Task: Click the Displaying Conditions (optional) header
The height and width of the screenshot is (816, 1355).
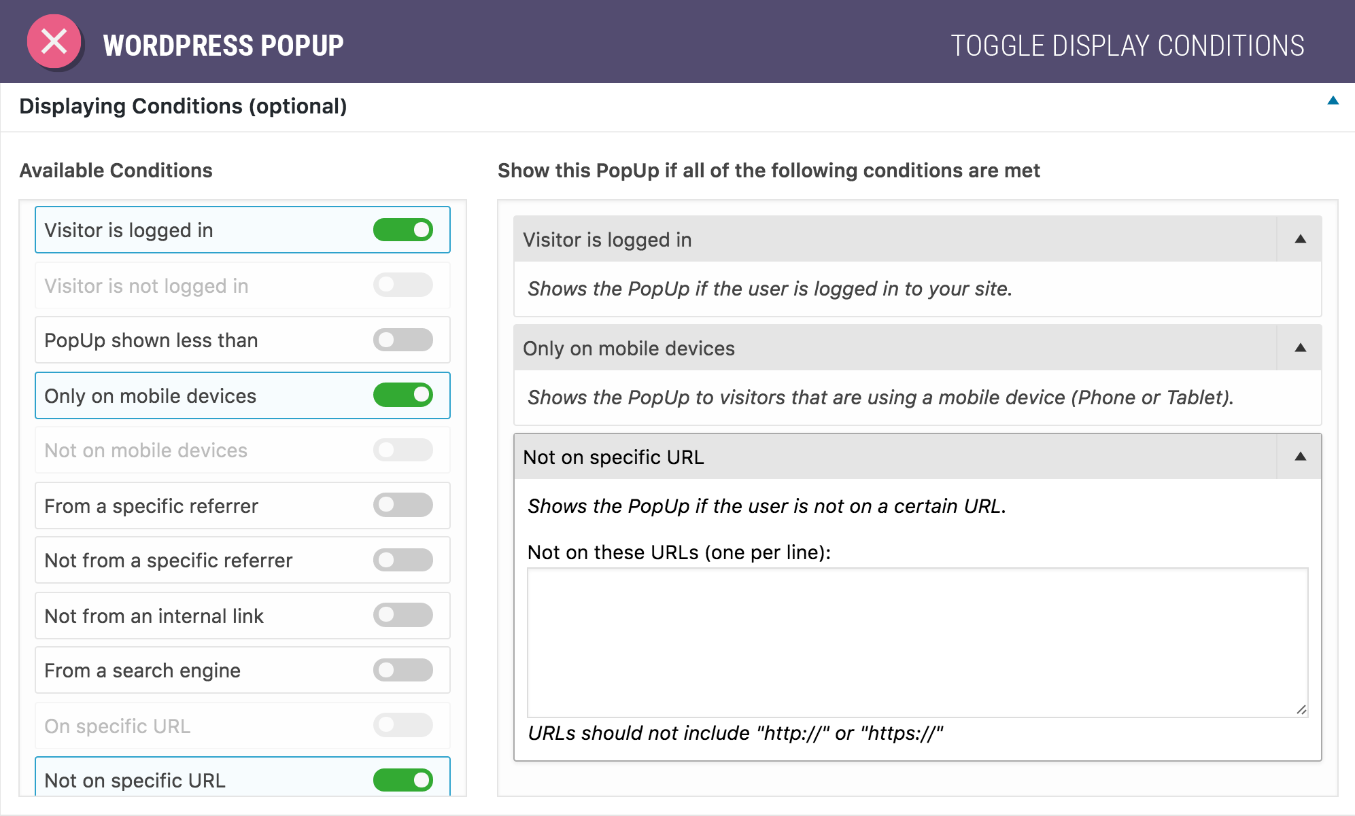Action: pyautogui.click(x=183, y=107)
